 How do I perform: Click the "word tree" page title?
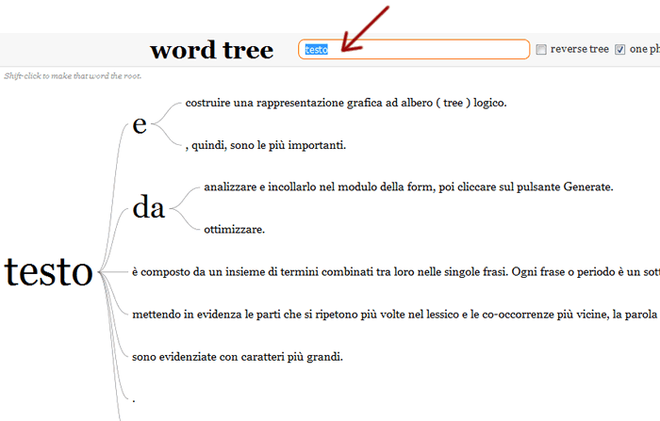click(211, 50)
